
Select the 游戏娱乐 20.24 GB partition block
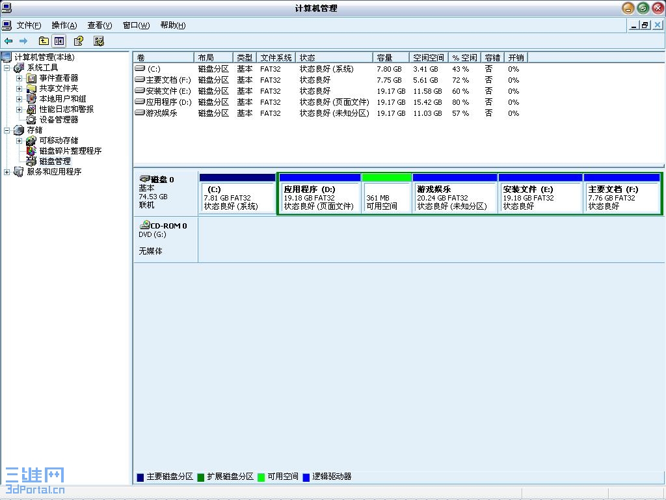click(x=455, y=193)
